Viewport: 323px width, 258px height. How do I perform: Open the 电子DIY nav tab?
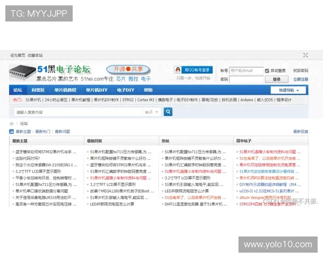pos(125,90)
